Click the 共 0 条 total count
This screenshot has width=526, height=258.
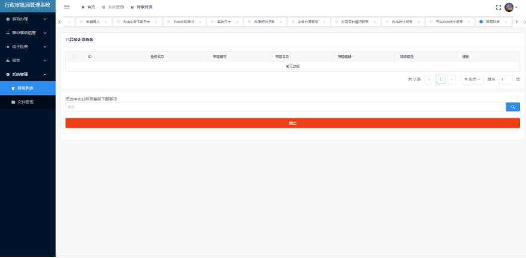pos(414,79)
